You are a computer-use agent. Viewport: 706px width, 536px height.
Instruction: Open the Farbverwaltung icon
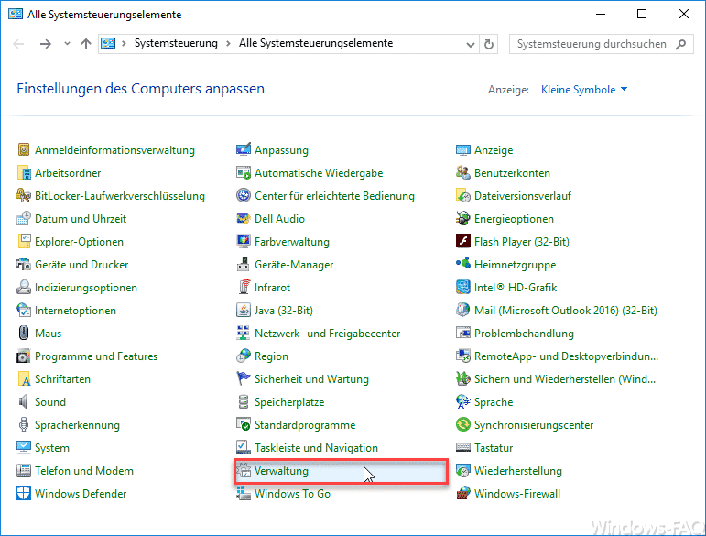pyautogui.click(x=244, y=241)
